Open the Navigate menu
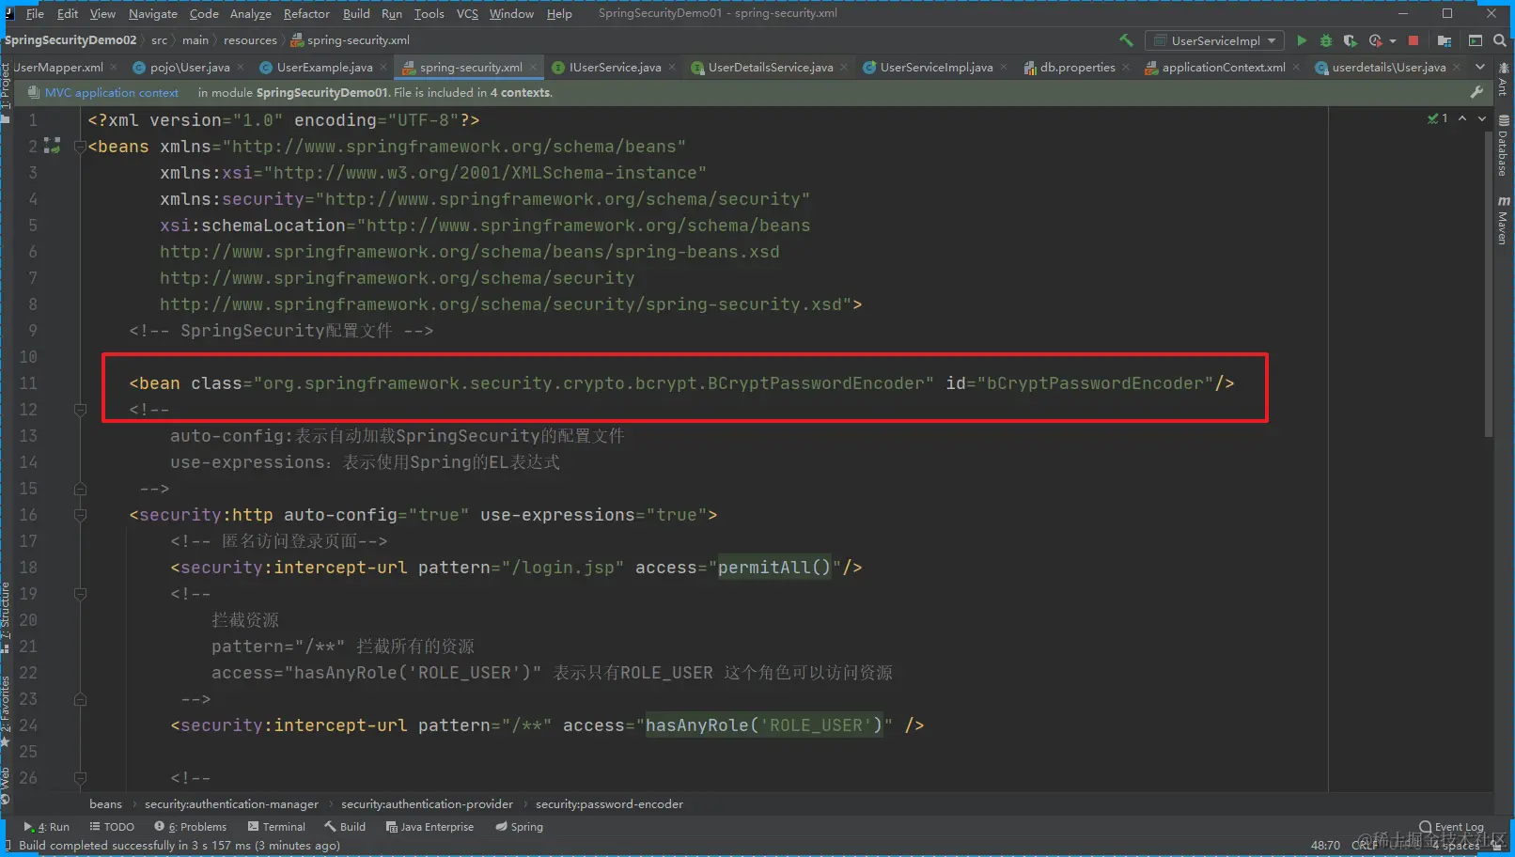This screenshot has height=857, width=1515. 153,13
